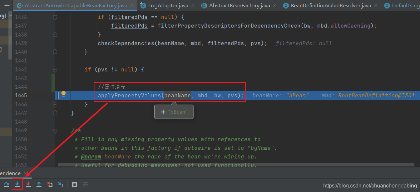Click the Step Over debugger icon
This screenshot has width=420, height=192.
[7, 184]
